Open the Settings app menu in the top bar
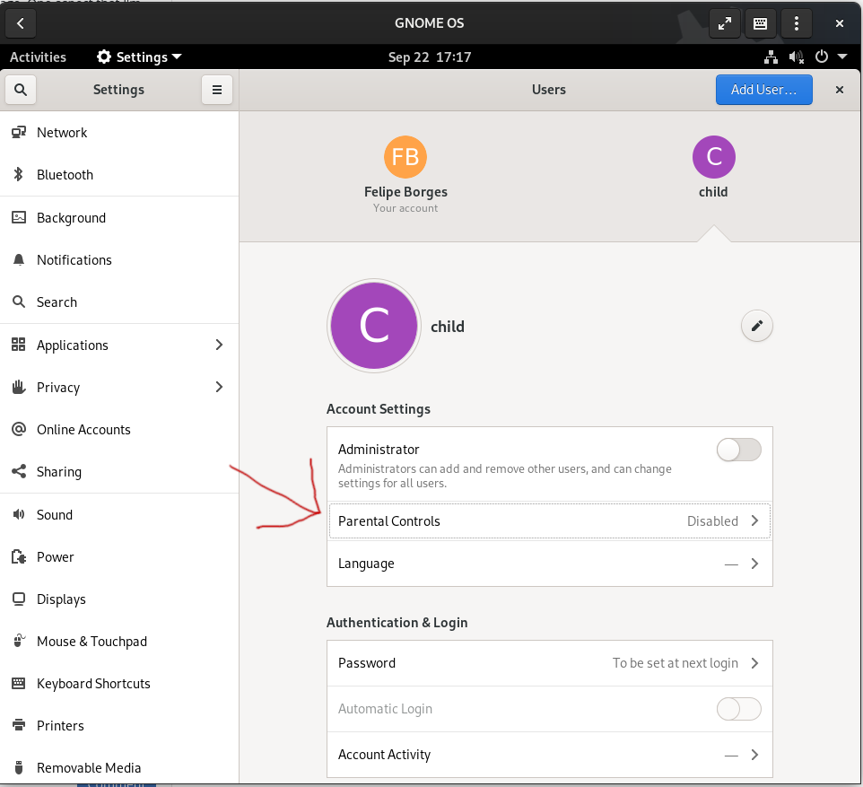Image resolution: width=863 pixels, height=787 pixels. tap(139, 57)
